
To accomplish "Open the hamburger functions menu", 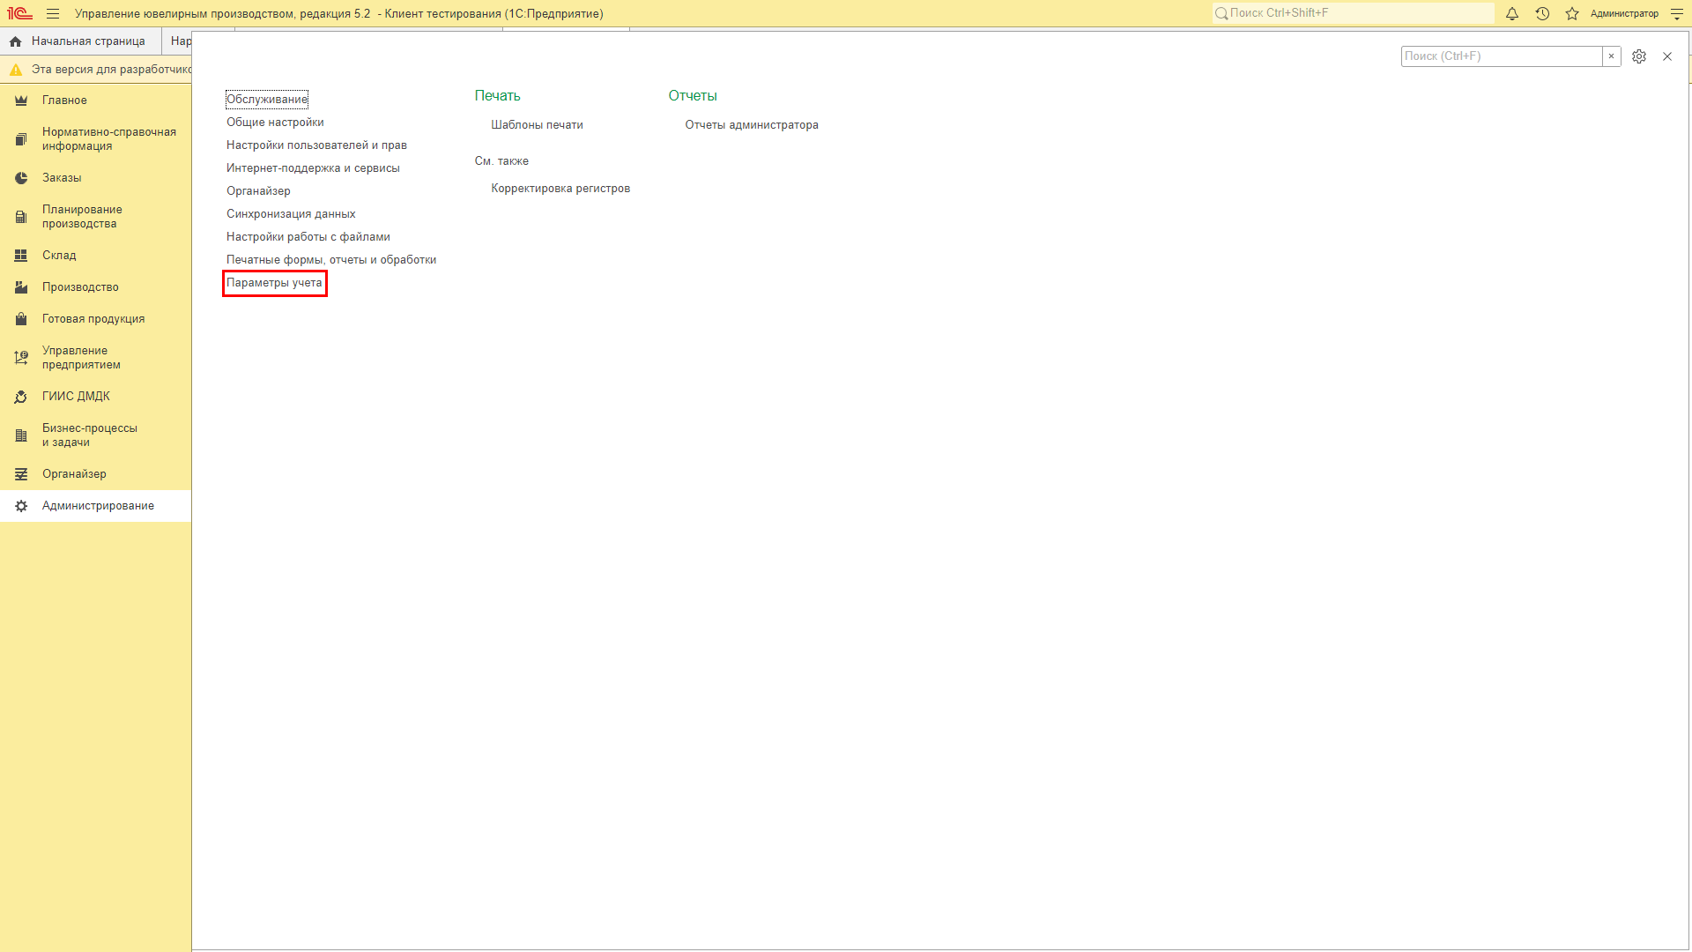I will click(x=53, y=13).
